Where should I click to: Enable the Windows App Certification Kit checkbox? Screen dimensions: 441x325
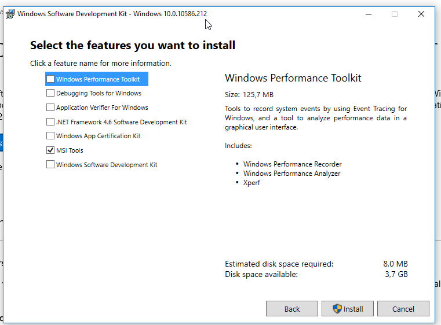click(x=50, y=136)
